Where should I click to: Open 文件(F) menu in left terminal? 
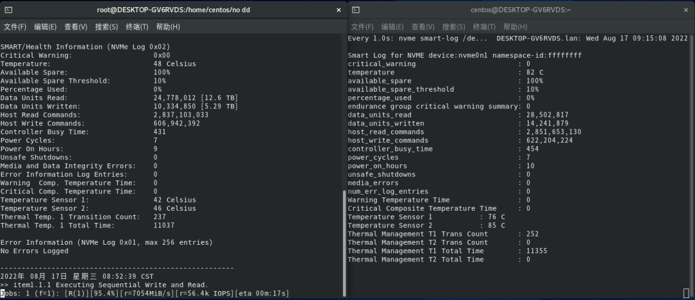pyautogui.click(x=15, y=27)
